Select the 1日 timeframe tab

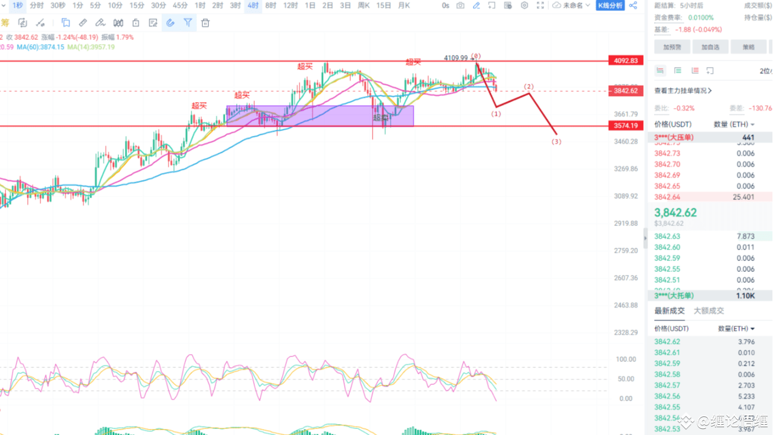pos(310,5)
